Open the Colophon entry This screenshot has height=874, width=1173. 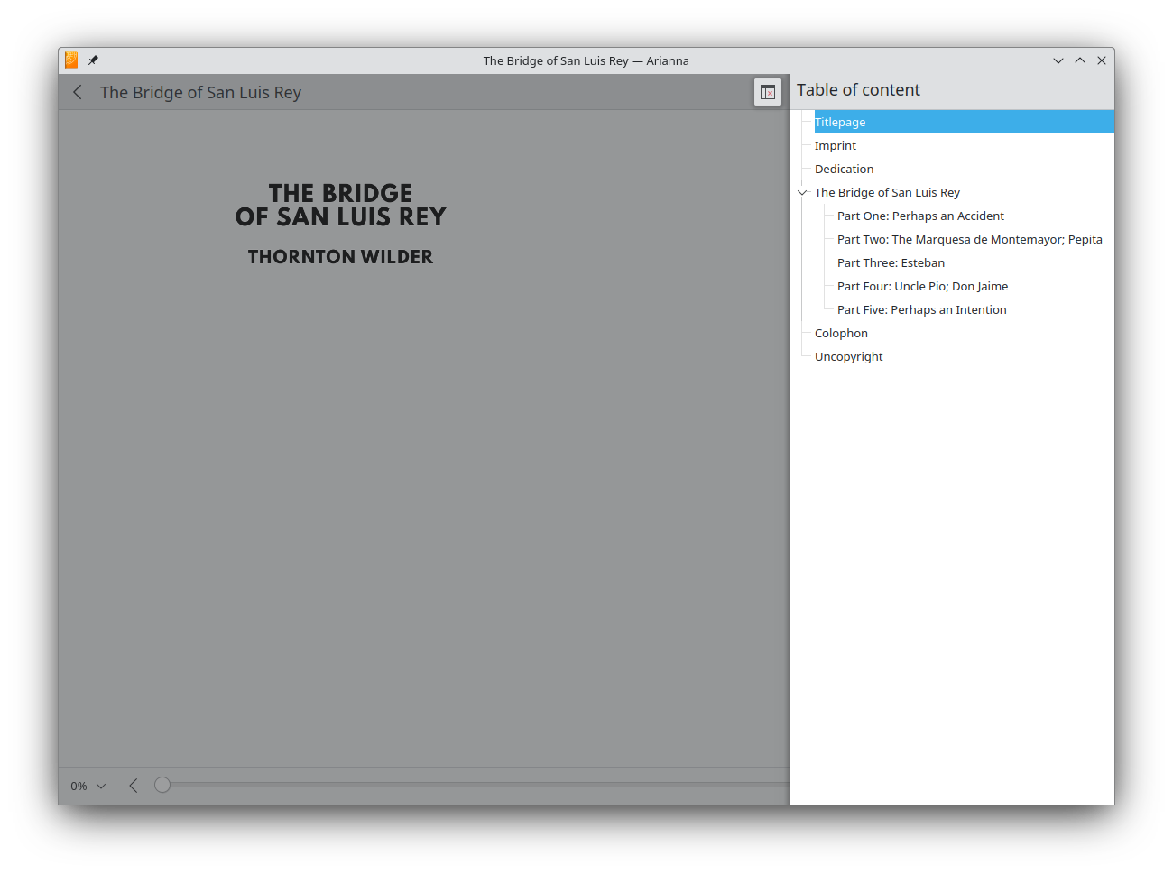(x=841, y=333)
